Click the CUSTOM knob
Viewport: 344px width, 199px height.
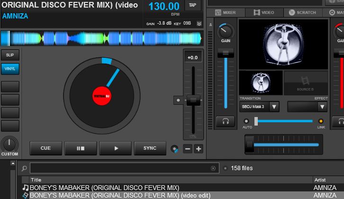point(9,144)
